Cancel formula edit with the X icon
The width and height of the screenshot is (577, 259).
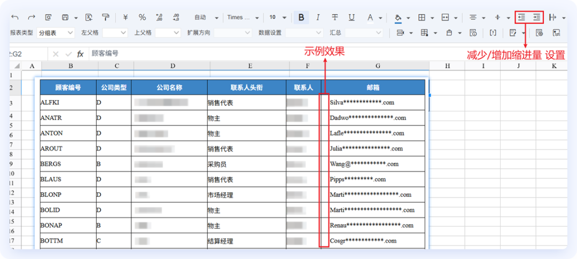[x=56, y=54]
